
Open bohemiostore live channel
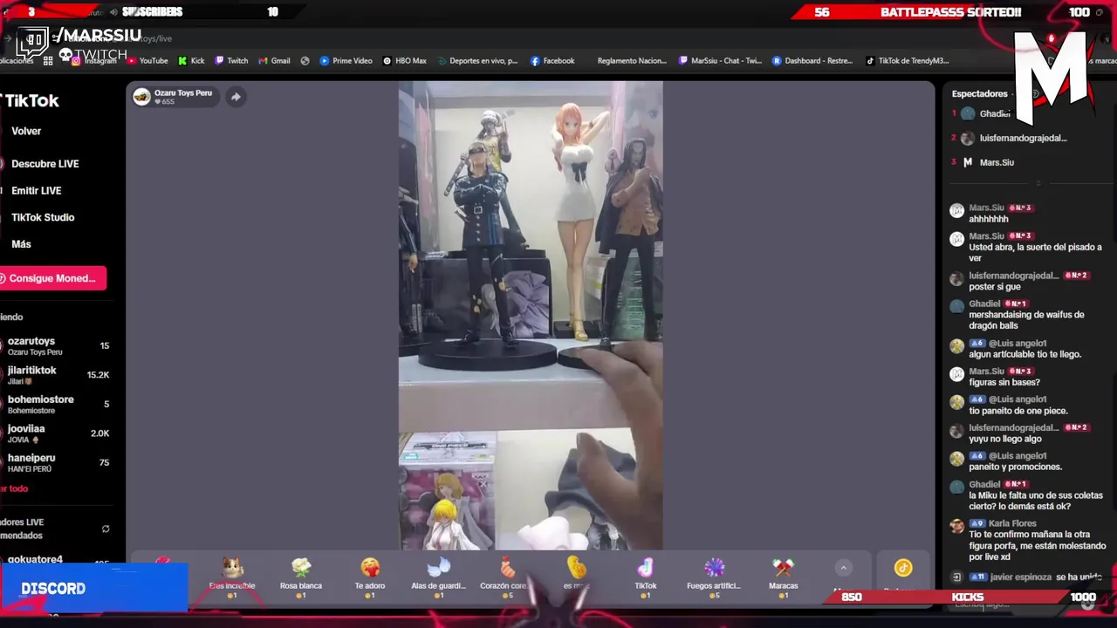tap(57, 405)
